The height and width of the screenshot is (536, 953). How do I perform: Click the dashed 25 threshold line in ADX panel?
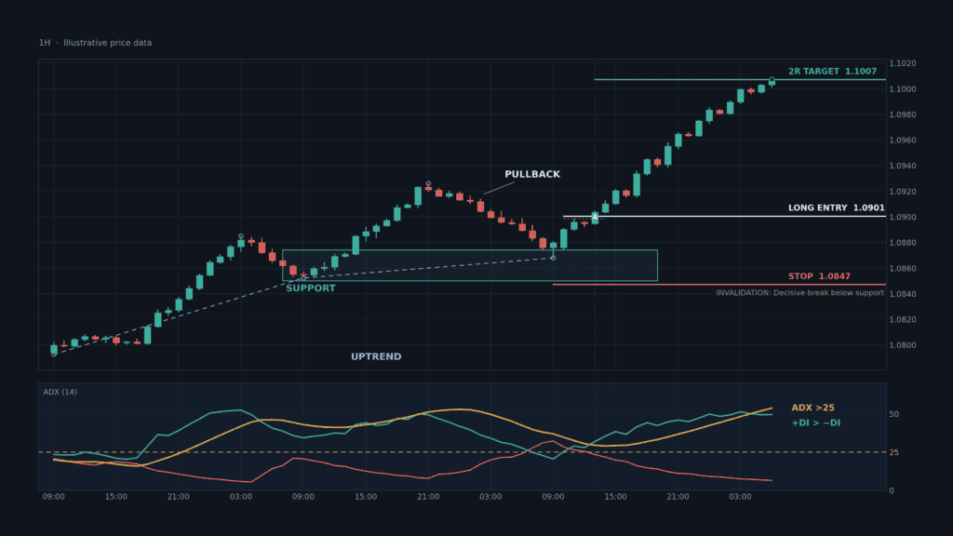coord(462,452)
